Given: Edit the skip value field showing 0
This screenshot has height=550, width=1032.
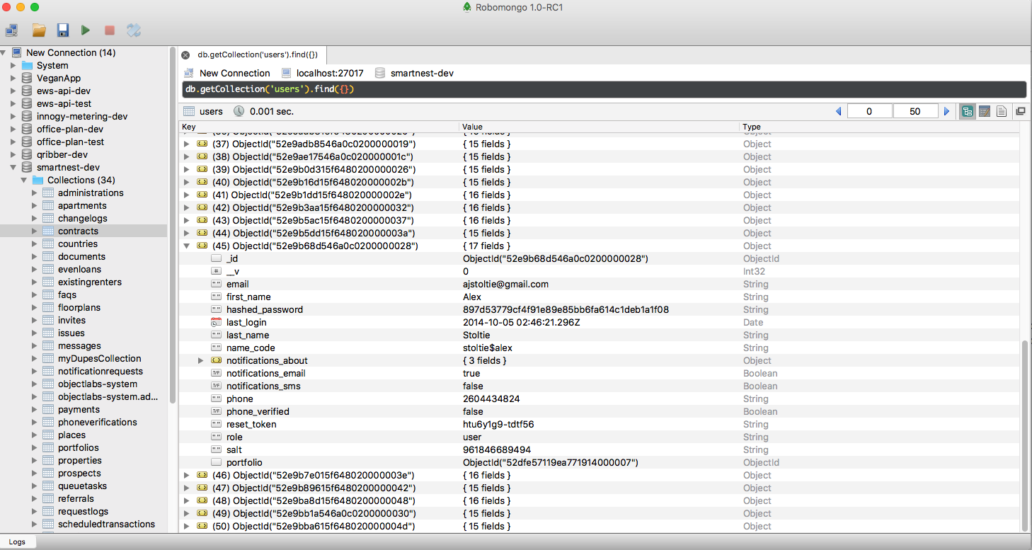Looking at the screenshot, I should [870, 111].
